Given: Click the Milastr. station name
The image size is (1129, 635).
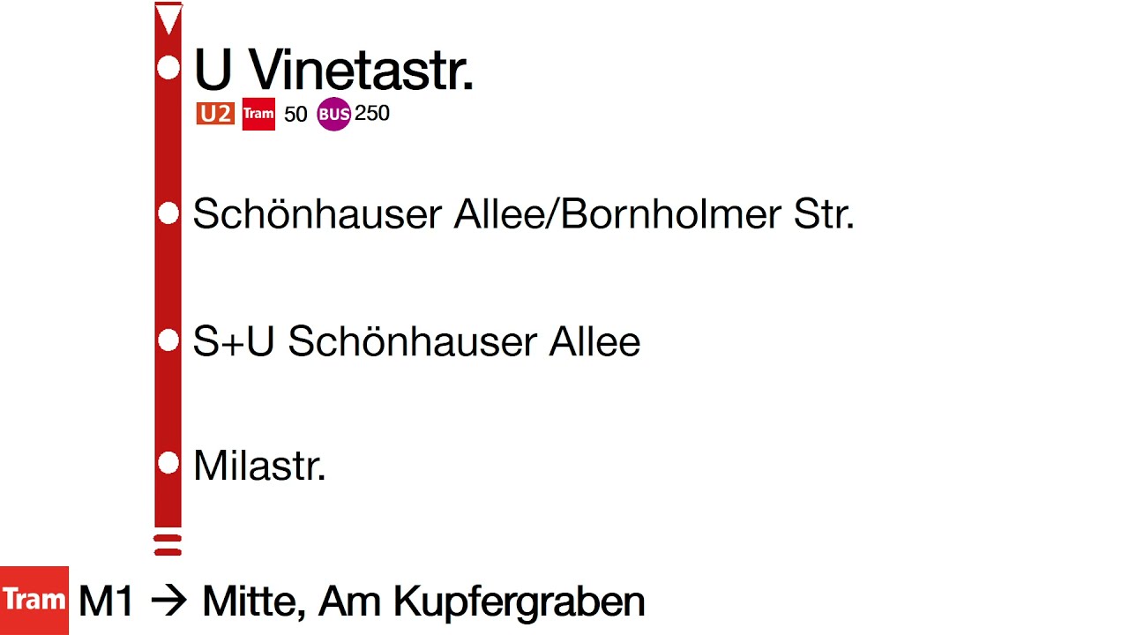Looking at the screenshot, I should (259, 465).
